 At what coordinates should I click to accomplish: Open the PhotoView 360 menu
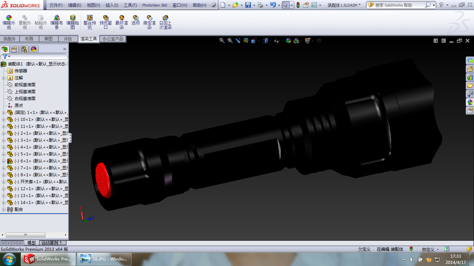click(154, 5)
